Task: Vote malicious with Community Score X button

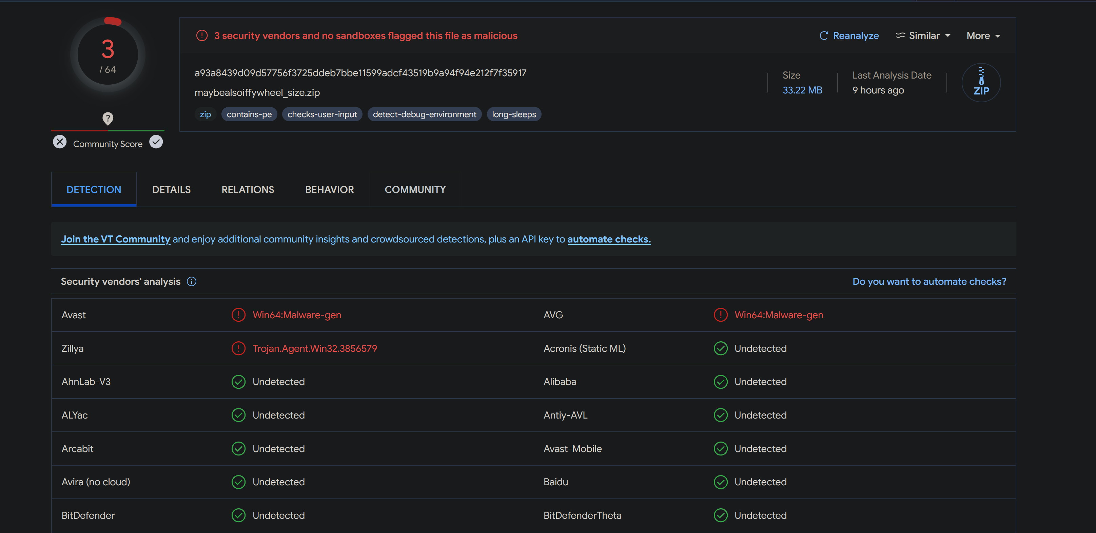Action: tap(60, 142)
